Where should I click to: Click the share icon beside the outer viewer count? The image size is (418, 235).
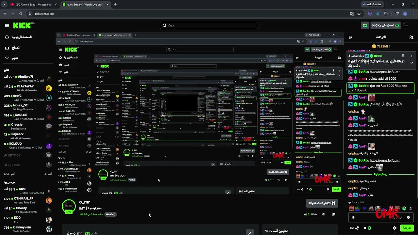[323, 214]
